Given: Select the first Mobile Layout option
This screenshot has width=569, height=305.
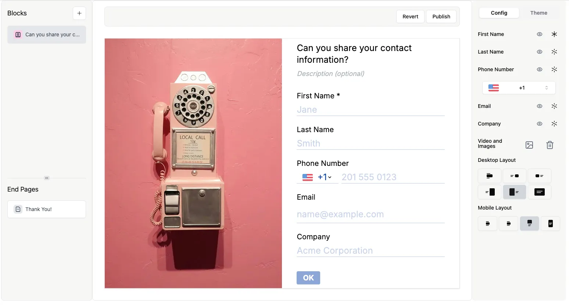Looking at the screenshot, I should (487, 224).
